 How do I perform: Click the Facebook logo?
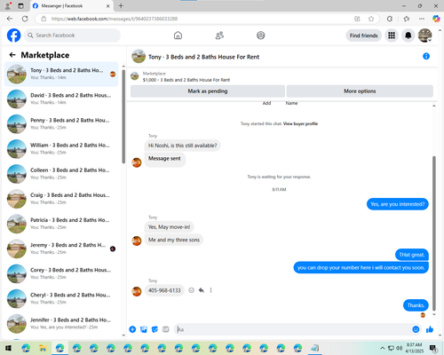(13, 35)
